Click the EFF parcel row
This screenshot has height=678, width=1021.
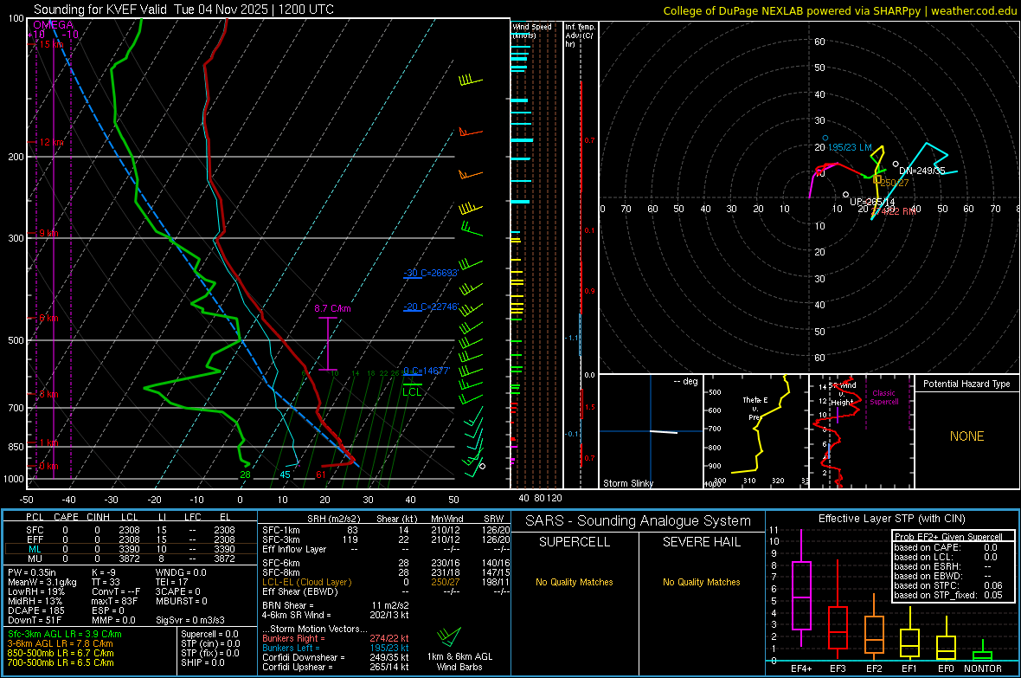coord(131,539)
